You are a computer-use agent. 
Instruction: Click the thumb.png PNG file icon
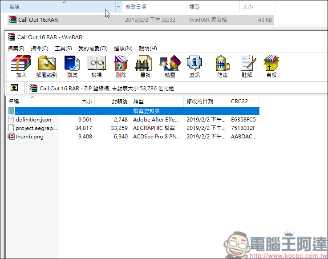point(11,137)
